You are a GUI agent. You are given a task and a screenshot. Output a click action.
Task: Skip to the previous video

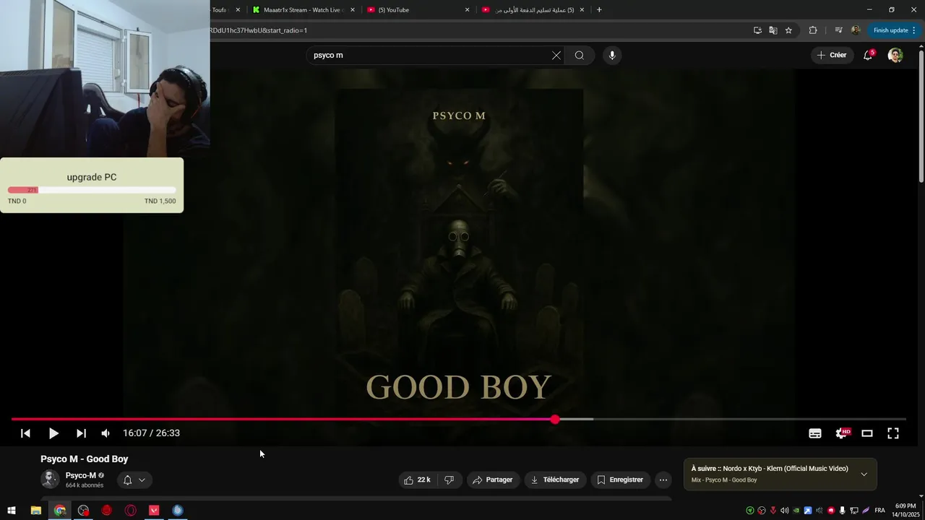coord(25,433)
